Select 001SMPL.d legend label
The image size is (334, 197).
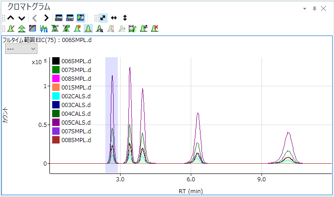coord(76,88)
